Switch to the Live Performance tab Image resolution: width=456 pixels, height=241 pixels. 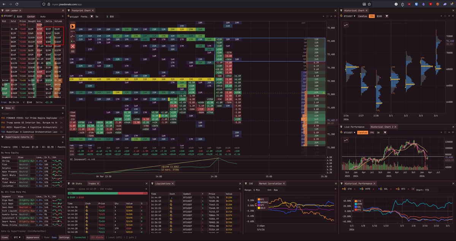354,127
